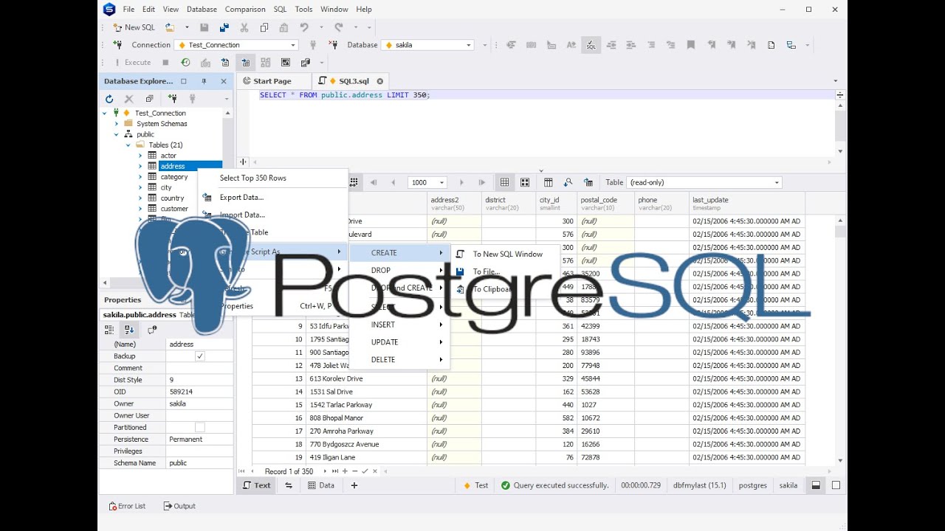
Task: Click the New SQL toolbar button
Action: (134, 27)
